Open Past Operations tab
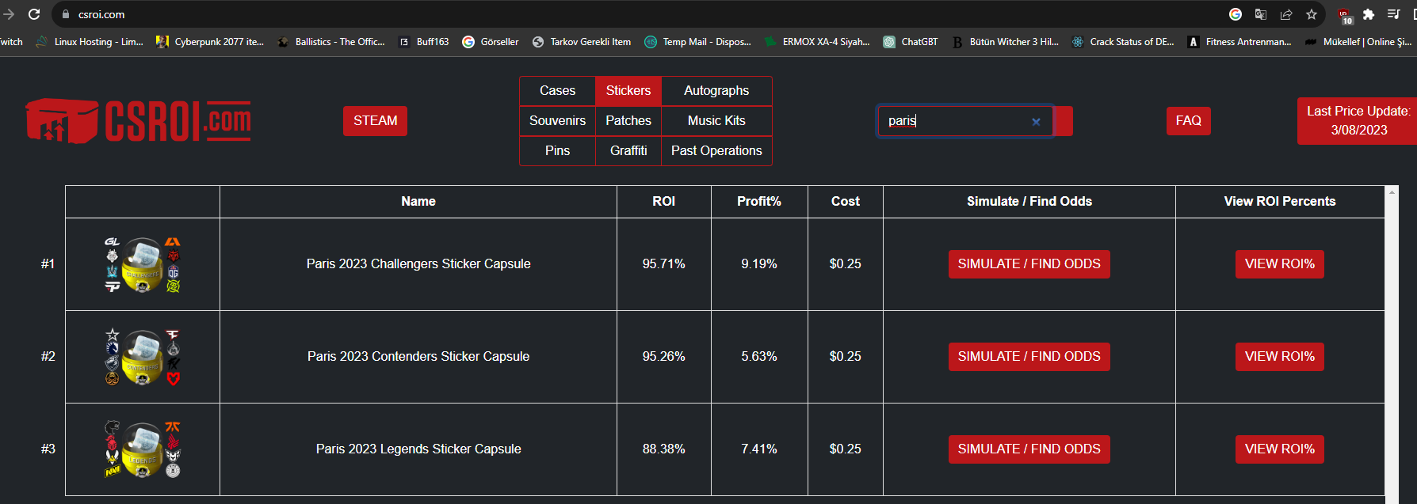Image resolution: width=1417 pixels, height=504 pixels. click(x=716, y=151)
